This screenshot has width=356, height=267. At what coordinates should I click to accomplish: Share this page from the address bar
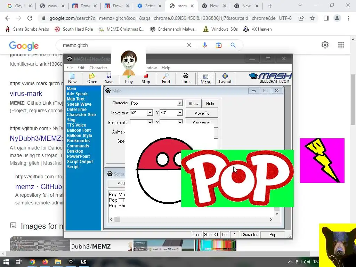tap(301, 18)
